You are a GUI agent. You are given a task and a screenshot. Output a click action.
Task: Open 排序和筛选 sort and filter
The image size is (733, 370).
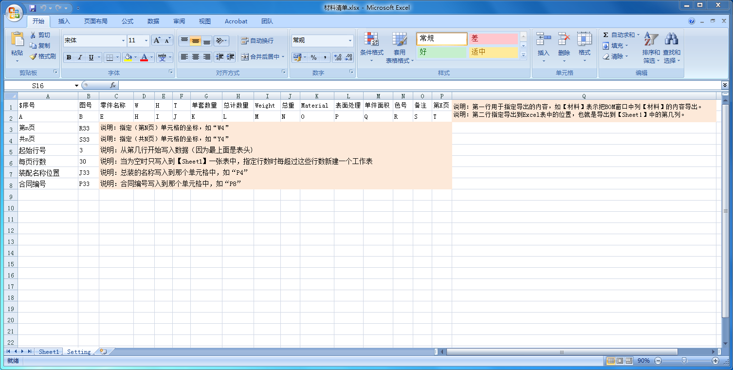point(651,47)
